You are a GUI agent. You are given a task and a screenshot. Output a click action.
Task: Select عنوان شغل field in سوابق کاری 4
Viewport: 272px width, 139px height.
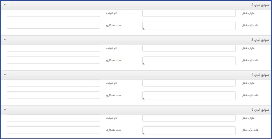click(189, 83)
